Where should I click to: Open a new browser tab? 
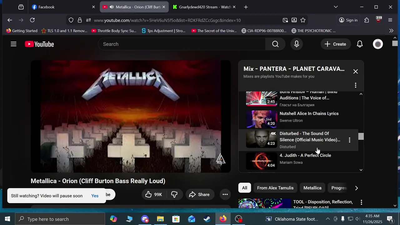[x=246, y=7]
